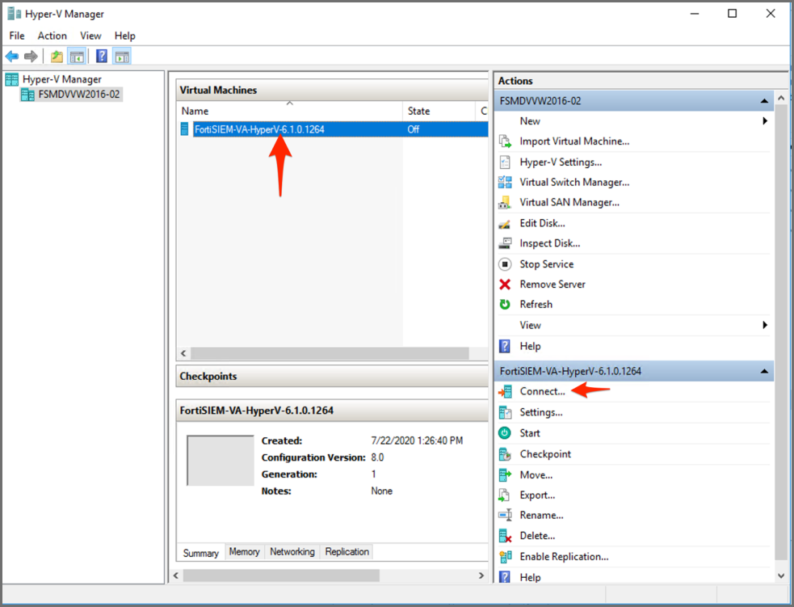Toggle the Show/Hide Console Tree toolbar icon
Image resolution: width=794 pixels, height=607 pixels.
click(77, 57)
